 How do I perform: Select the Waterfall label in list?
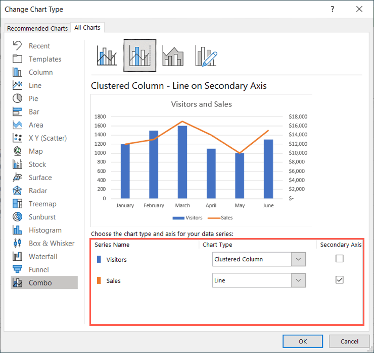click(43, 256)
